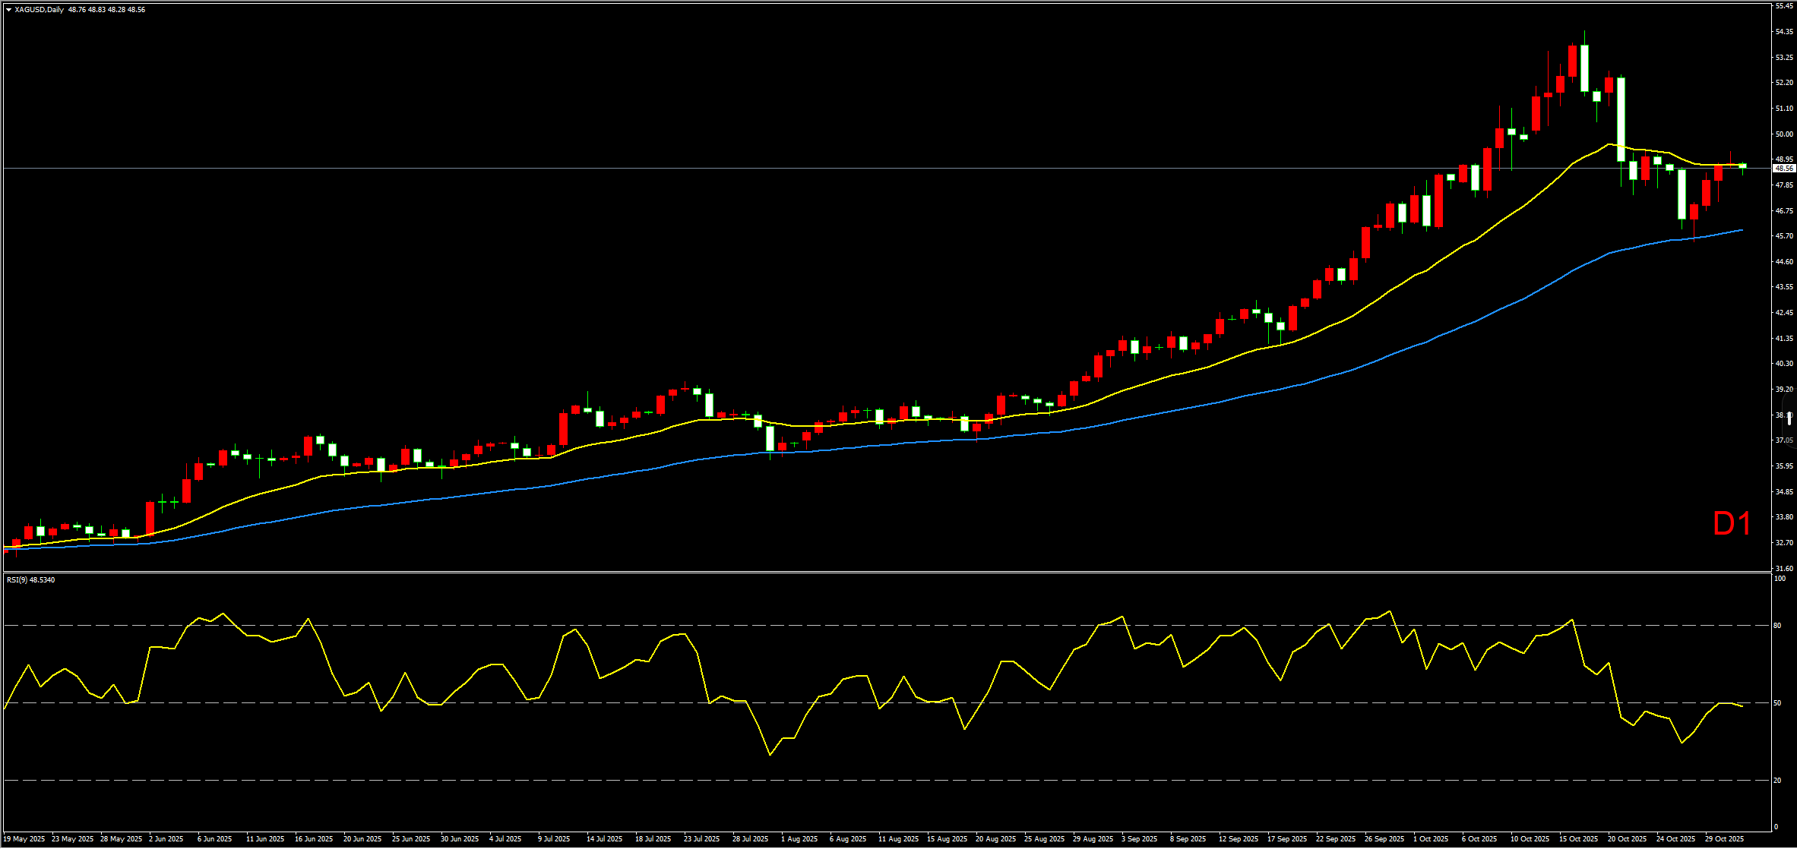Viewport: 1797px width, 849px height.
Task: Click the tall red candle on 2 Jun 2025
Action: click(x=150, y=518)
